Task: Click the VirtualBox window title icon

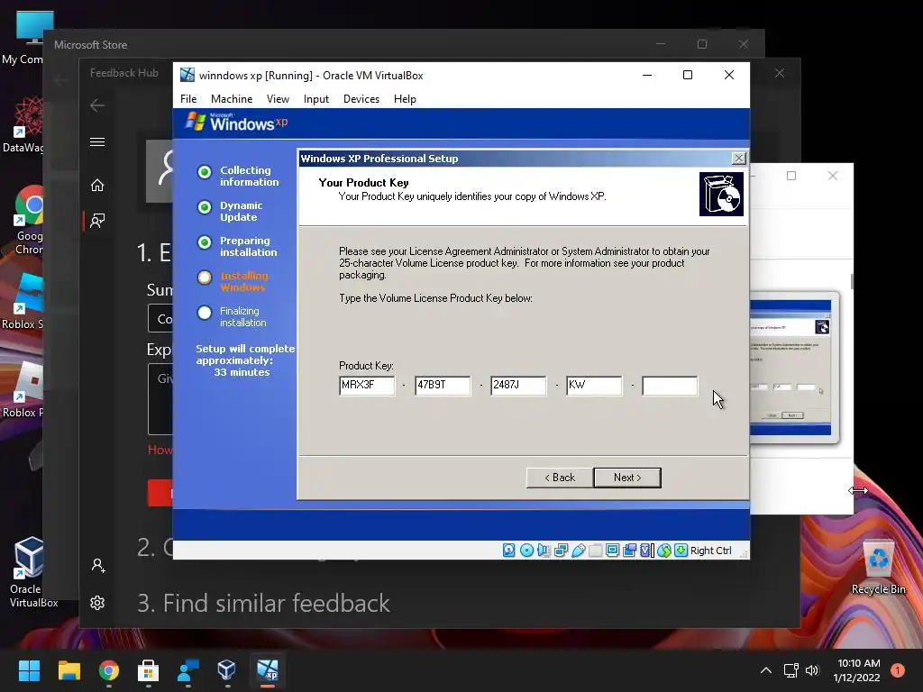Action: [187, 76]
